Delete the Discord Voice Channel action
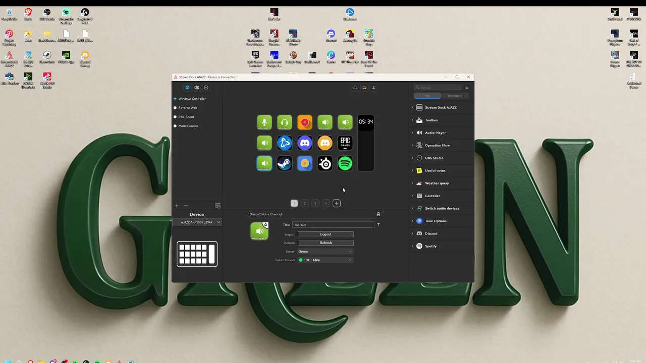The height and width of the screenshot is (363, 646). pos(379,214)
